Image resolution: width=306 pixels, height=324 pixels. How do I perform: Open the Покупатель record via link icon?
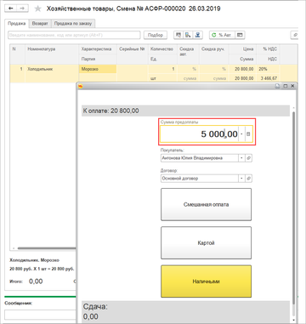tap(248, 158)
